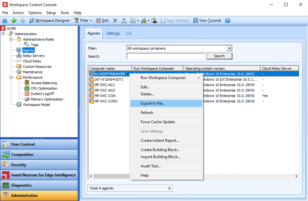Click the Relay Servers tree icon
The width and height of the screenshot is (308, 201).
tap(19, 56)
